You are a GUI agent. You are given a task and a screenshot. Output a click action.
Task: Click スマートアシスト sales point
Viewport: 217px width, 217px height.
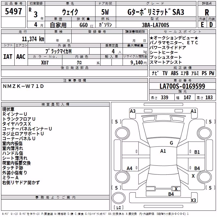[x=166, y=62]
